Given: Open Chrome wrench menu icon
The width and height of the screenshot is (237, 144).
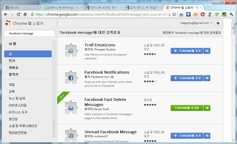Looking at the screenshot, I should click(231, 14).
